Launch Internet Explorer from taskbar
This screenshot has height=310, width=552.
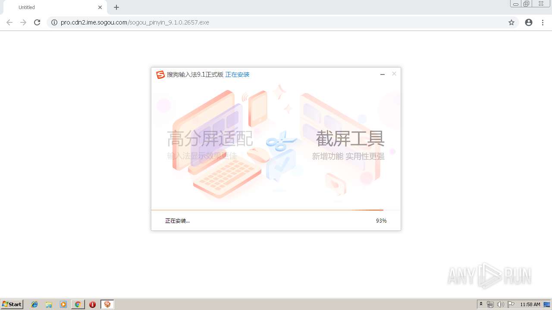pyautogui.click(x=34, y=304)
